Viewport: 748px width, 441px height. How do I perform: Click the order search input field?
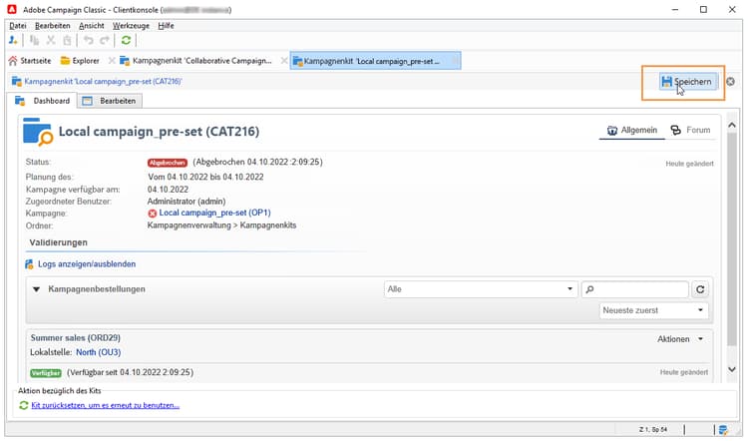click(x=634, y=289)
